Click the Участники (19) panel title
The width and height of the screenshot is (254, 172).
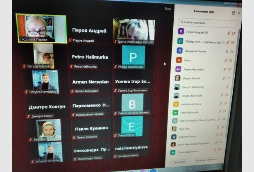tap(204, 11)
